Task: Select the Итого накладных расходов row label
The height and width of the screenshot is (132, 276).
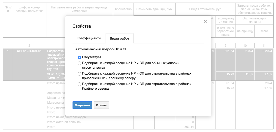Action: pos(67,117)
